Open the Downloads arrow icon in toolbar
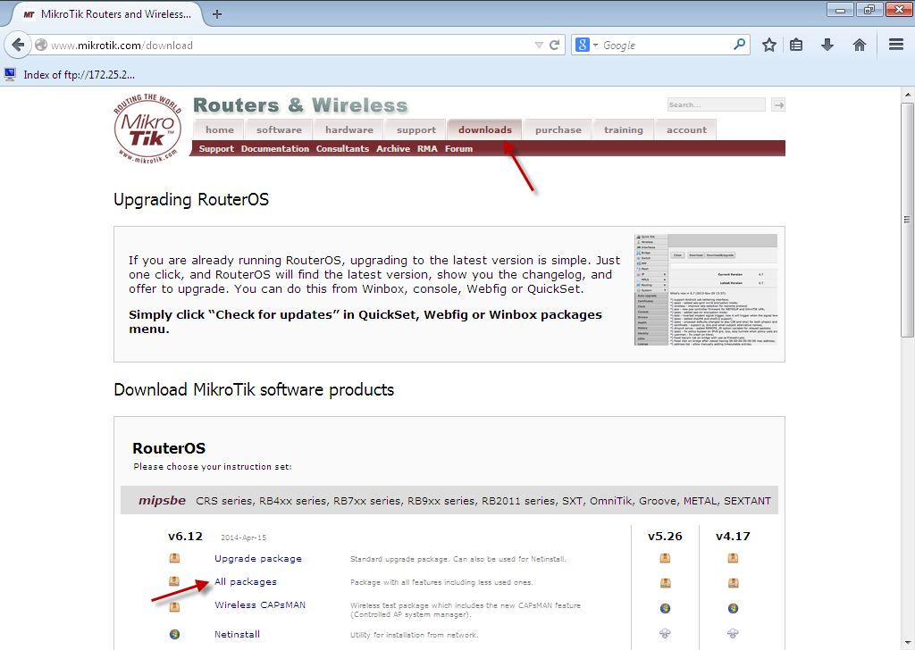This screenshot has width=915, height=650. click(827, 45)
